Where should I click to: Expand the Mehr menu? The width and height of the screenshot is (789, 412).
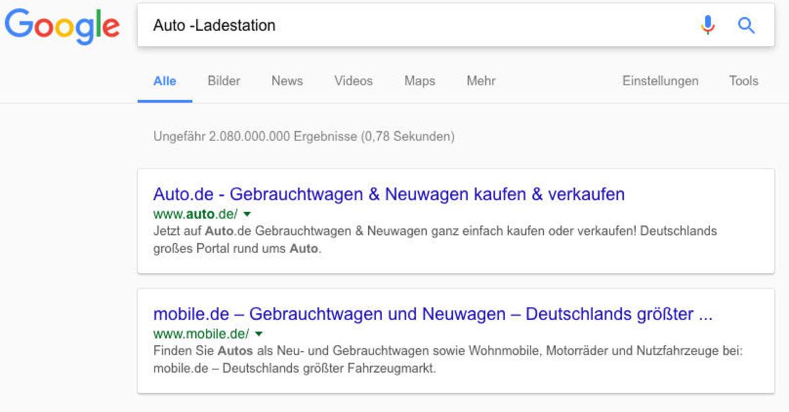pos(481,81)
